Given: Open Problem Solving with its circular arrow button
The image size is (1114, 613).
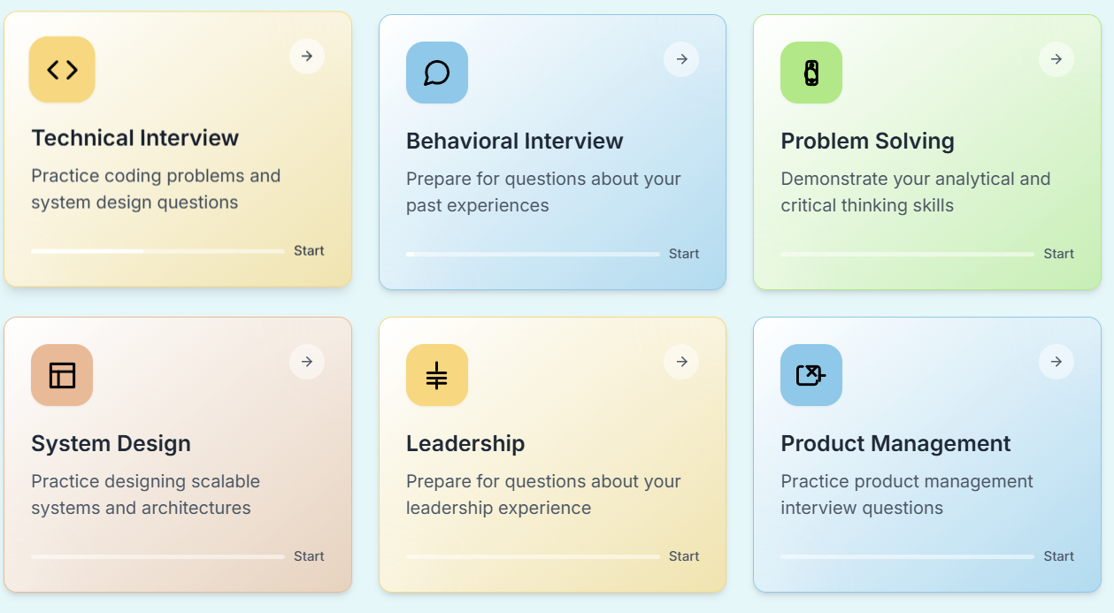Looking at the screenshot, I should click(1056, 58).
